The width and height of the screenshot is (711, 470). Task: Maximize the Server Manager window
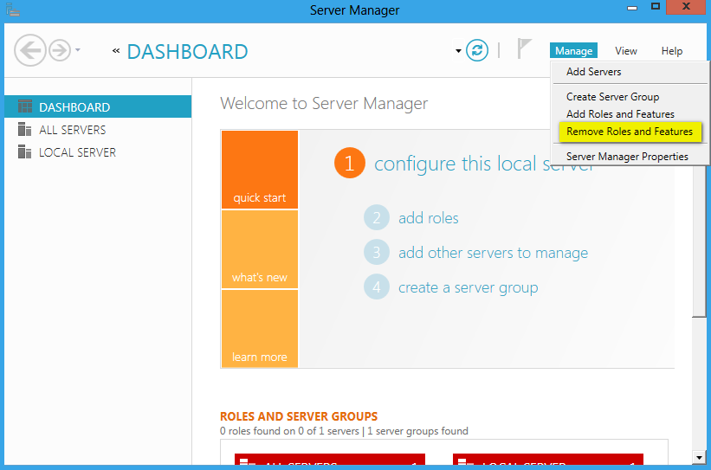(x=656, y=7)
